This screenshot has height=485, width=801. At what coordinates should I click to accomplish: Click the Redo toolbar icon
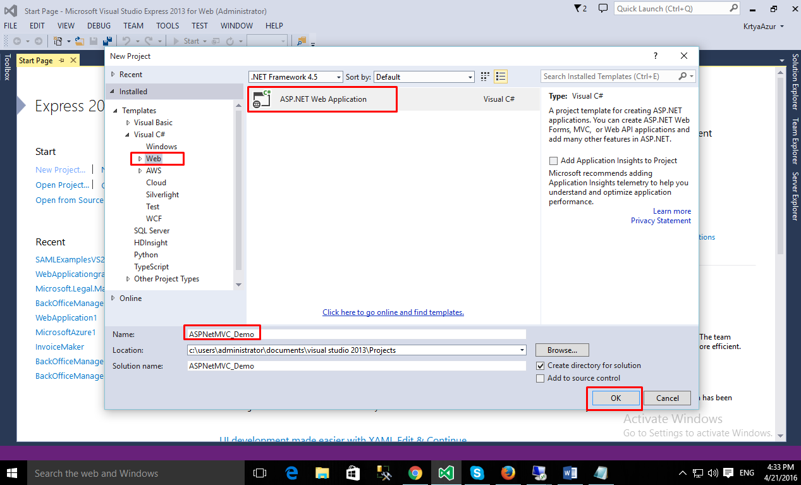(x=149, y=41)
